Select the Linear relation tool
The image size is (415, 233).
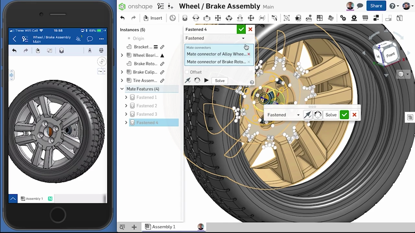tap(376, 18)
